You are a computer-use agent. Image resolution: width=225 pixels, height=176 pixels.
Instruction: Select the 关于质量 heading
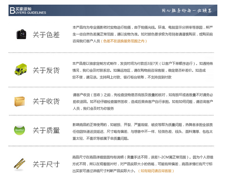pyautogui.click(x=46, y=130)
